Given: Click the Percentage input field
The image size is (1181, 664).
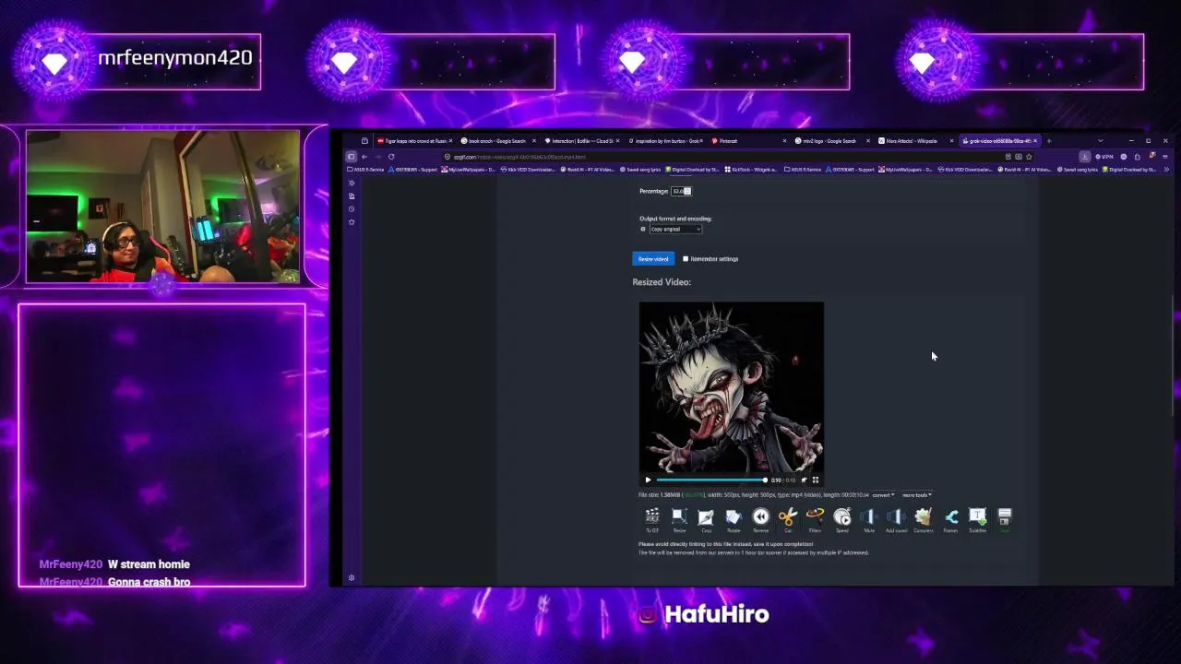Looking at the screenshot, I should pos(681,191).
